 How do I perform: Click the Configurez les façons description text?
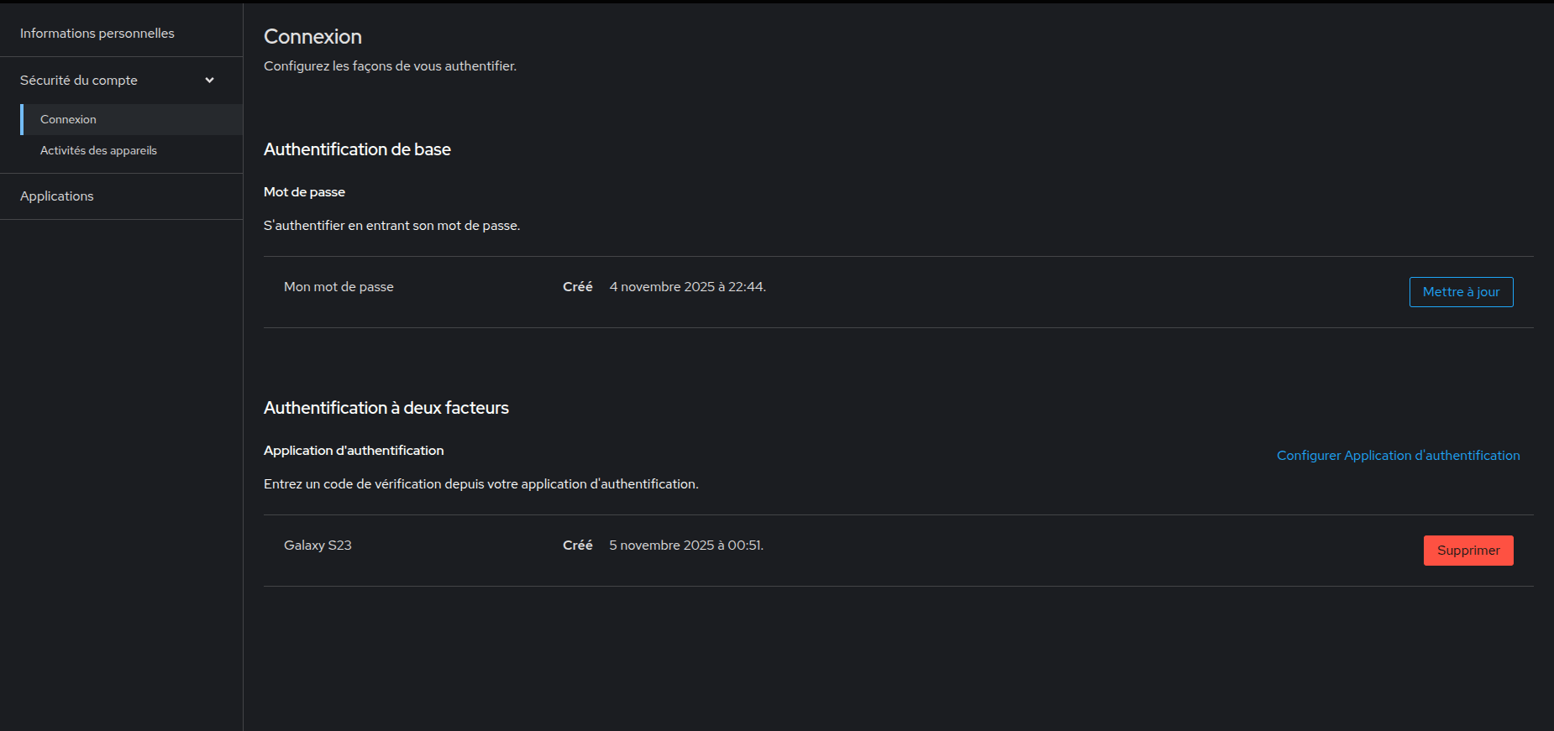click(390, 66)
